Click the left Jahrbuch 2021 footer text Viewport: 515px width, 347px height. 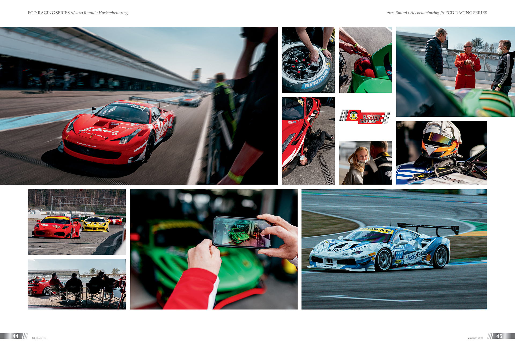pyautogui.click(x=40, y=338)
